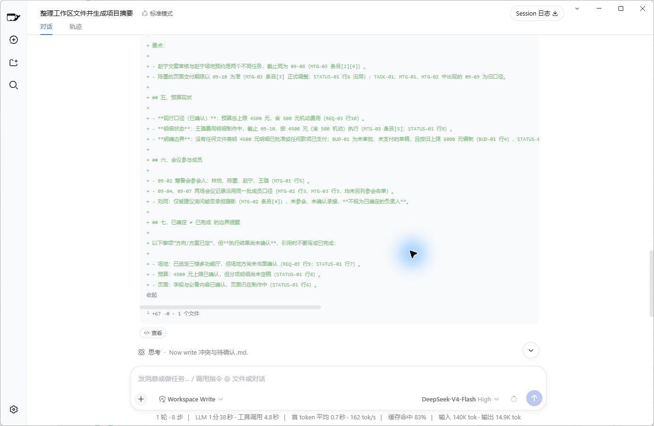Image resolution: width=654 pixels, height=426 pixels.
Task: Click the 查看 code view button
Action: (153, 333)
